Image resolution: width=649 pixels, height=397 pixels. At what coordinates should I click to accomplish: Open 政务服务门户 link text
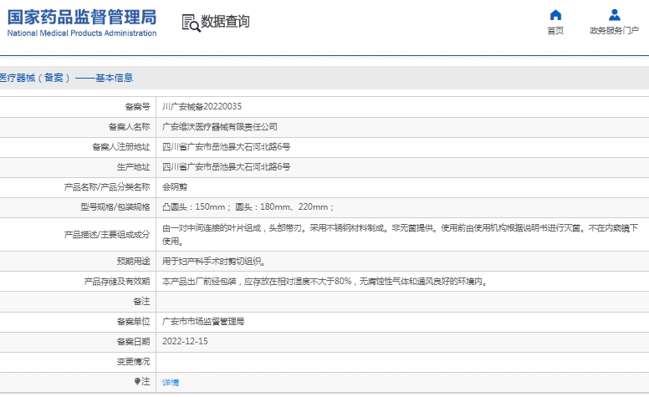pos(614,31)
